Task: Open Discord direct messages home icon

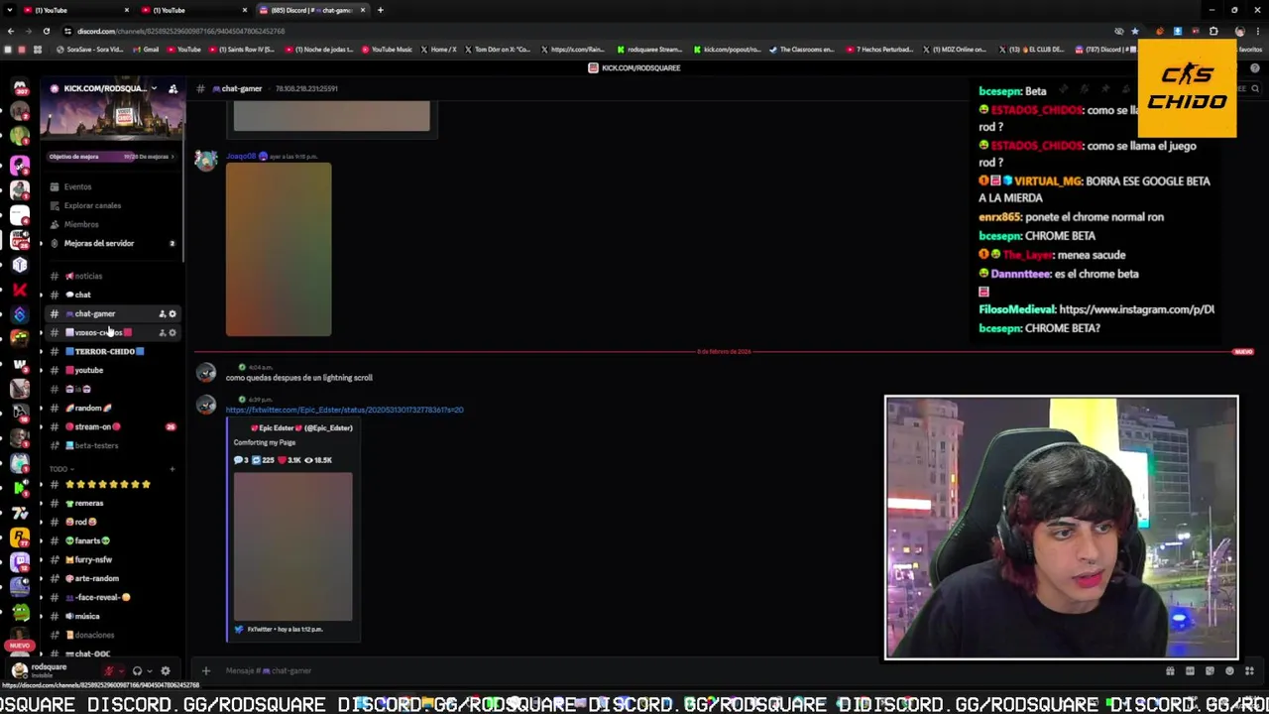Action: point(20,88)
